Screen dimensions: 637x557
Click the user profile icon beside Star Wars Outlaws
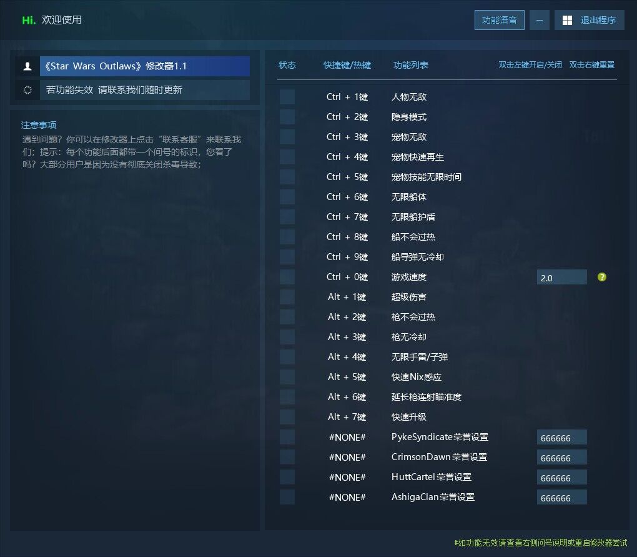(x=27, y=66)
